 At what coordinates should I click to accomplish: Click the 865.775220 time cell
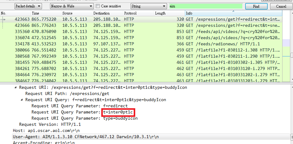[x=44, y=19]
